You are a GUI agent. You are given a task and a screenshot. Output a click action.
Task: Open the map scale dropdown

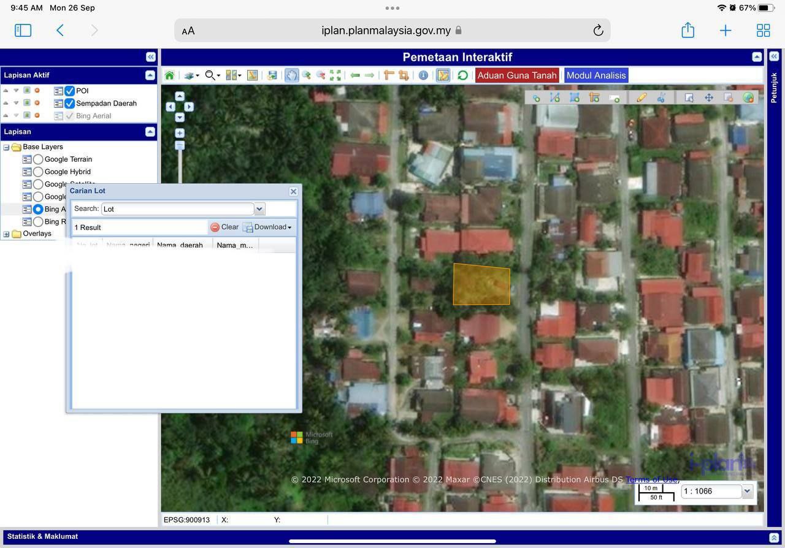(747, 491)
